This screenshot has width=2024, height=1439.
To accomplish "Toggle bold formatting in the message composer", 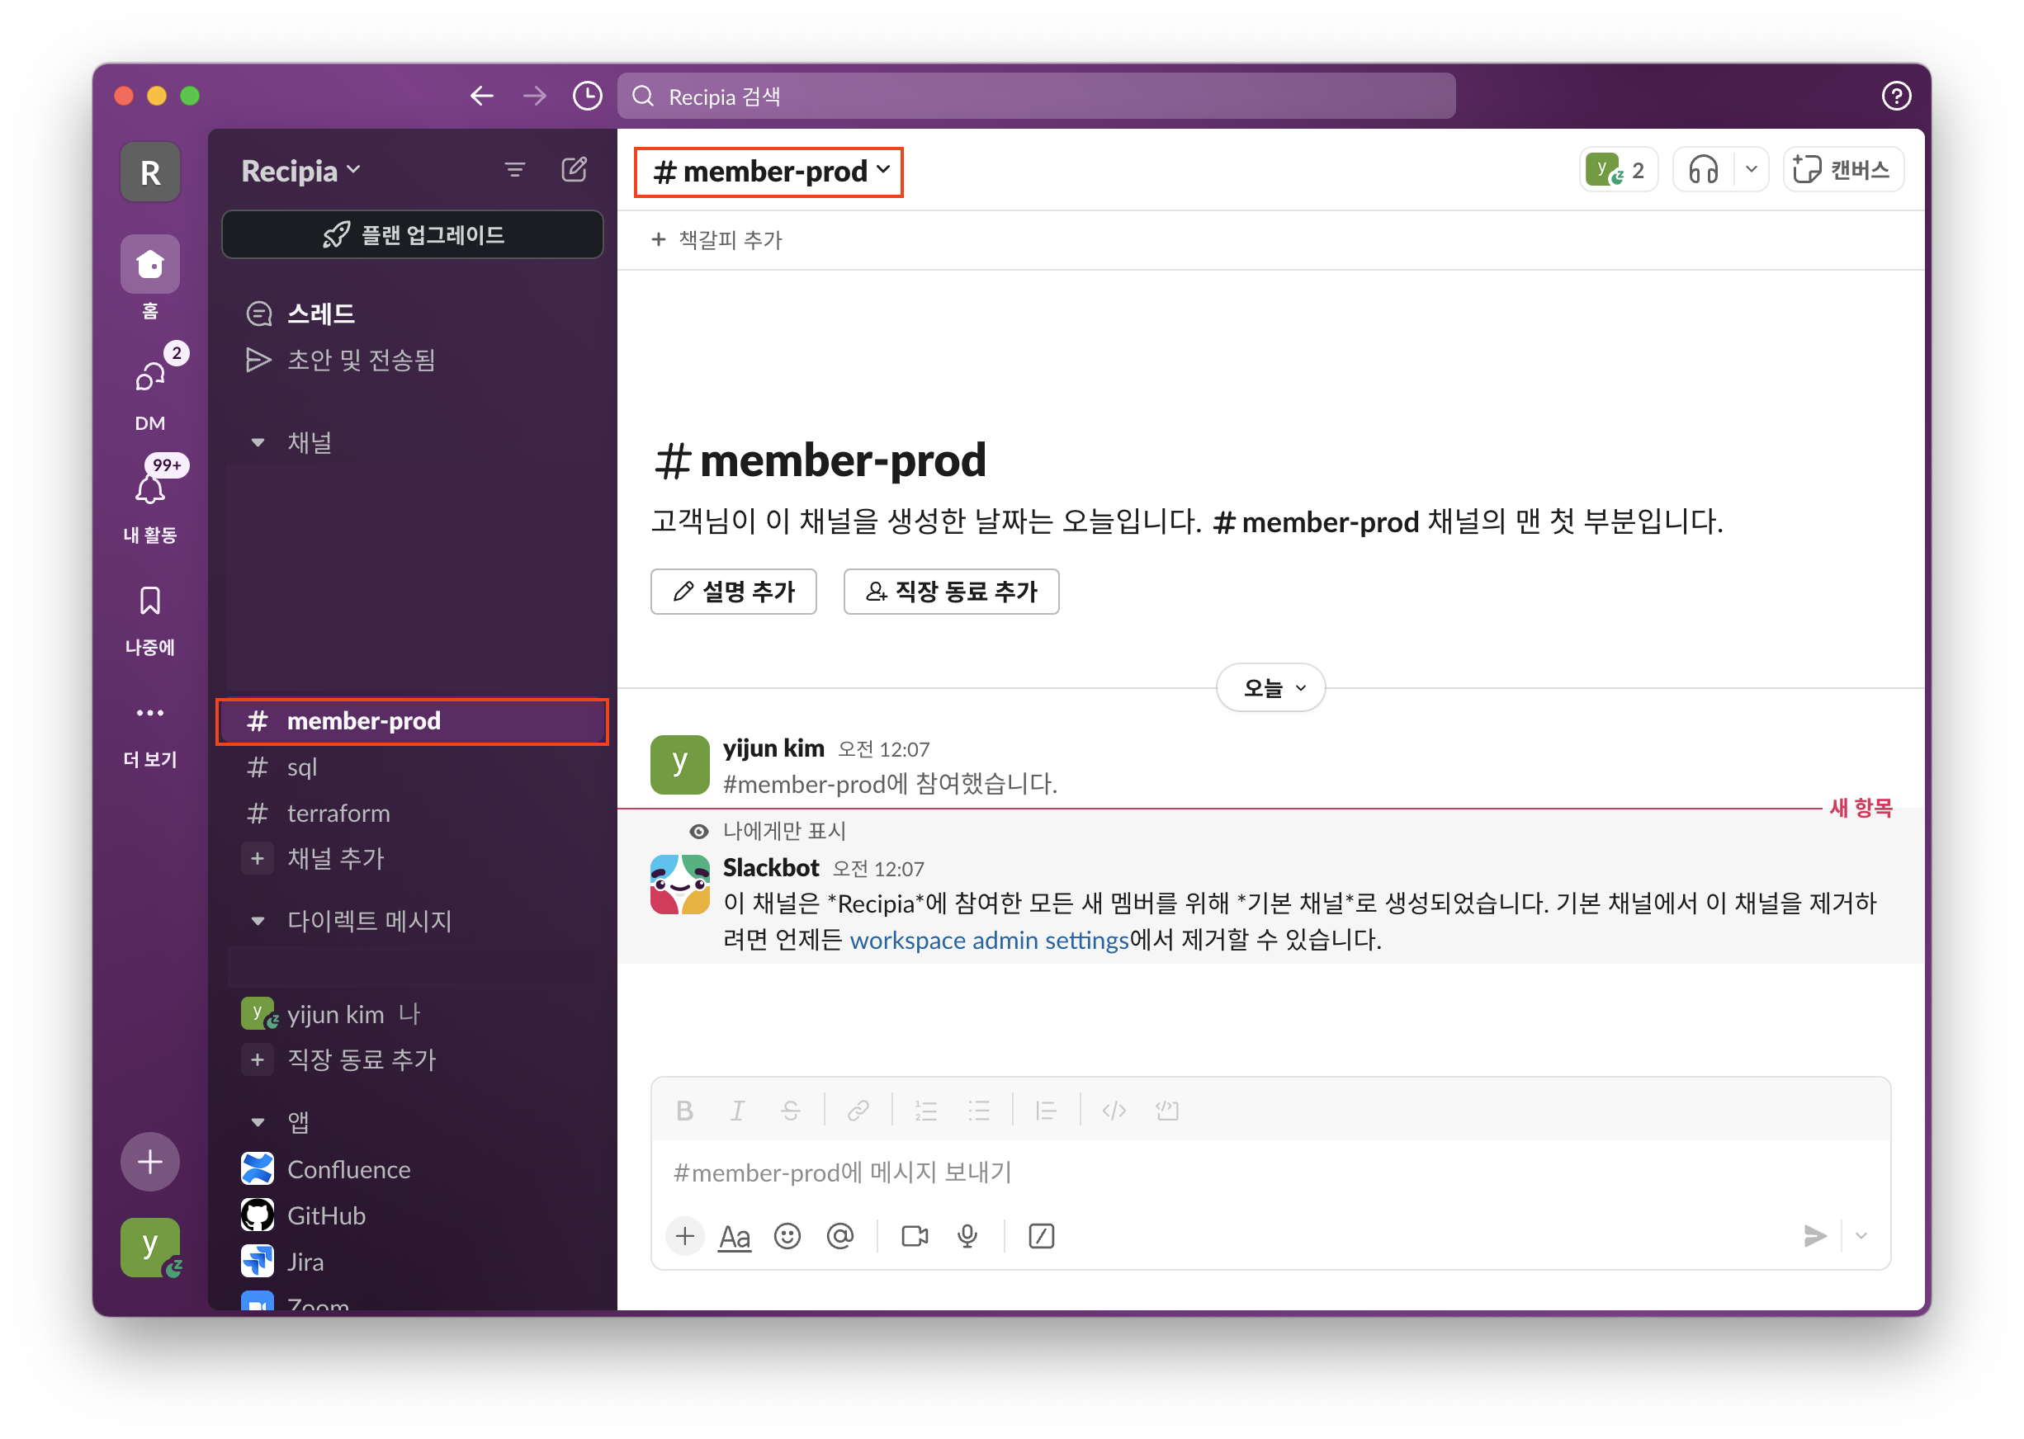I will 684,1111.
